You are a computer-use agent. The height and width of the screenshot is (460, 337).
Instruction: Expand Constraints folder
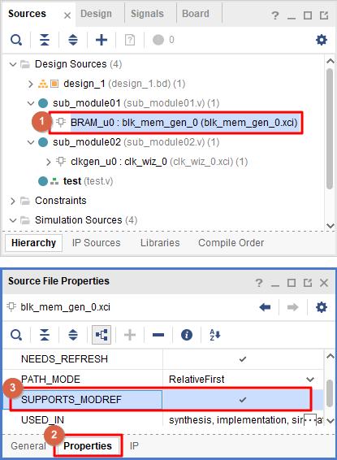13,201
